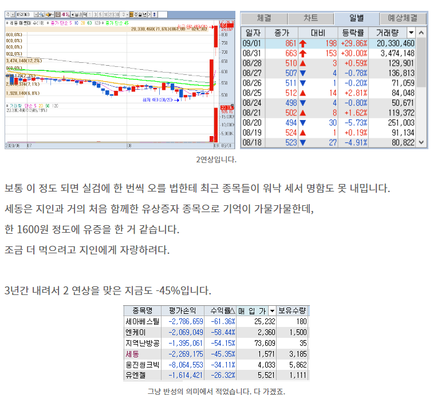Click the 보유수량 column header
433x395 pixels.
tap(292, 311)
